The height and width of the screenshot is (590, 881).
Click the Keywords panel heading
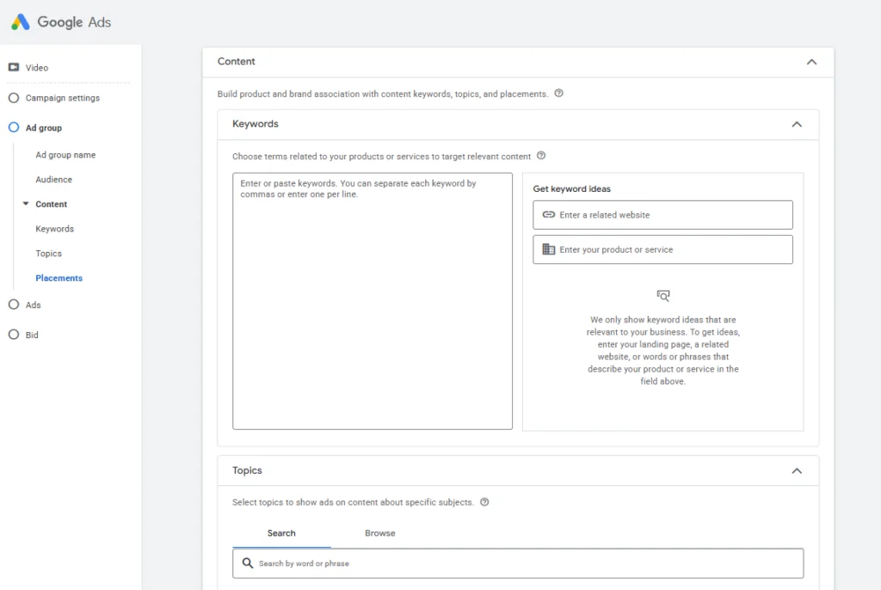click(x=256, y=124)
